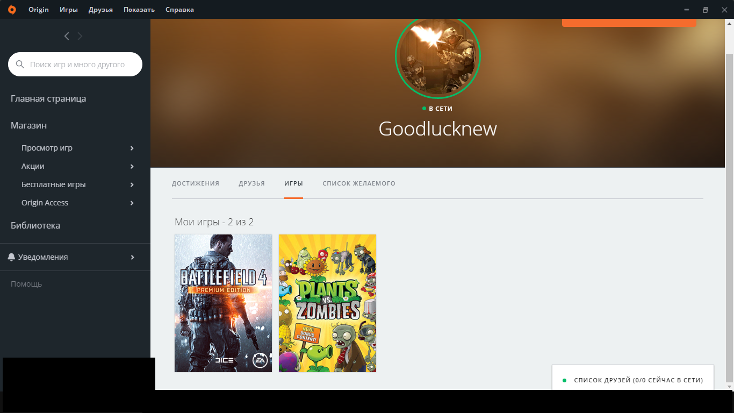Screen dimensions: 734x413
Task: Focus the Поиск игр и много другого field
Action: [75, 65]
